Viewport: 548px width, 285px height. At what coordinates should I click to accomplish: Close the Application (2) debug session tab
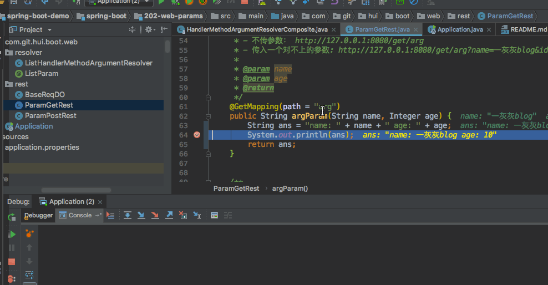pos(100,202)
